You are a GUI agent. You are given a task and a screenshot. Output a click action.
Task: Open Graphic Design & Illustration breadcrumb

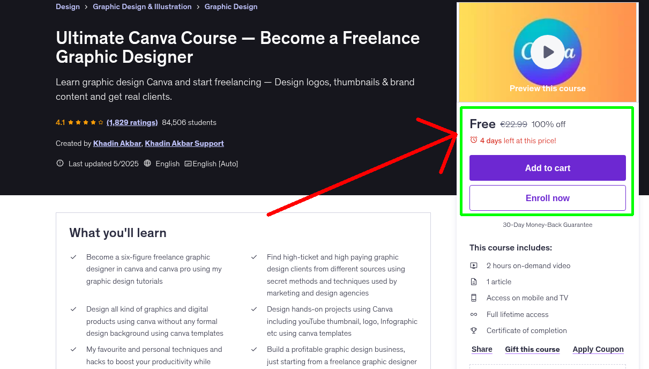point(142,6)
